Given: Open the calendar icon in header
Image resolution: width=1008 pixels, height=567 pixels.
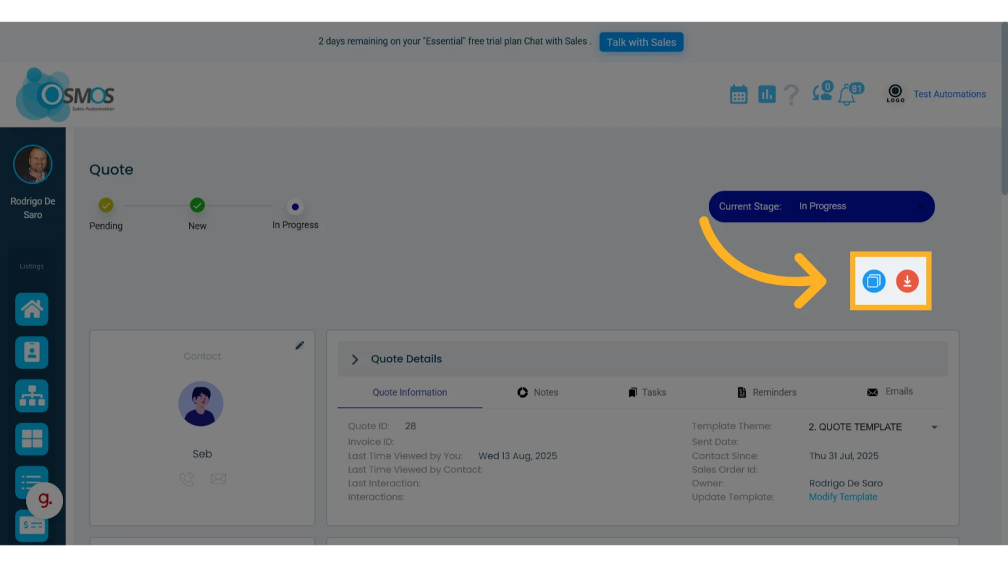Looking at the screenshot, I should tap(738, 94).
